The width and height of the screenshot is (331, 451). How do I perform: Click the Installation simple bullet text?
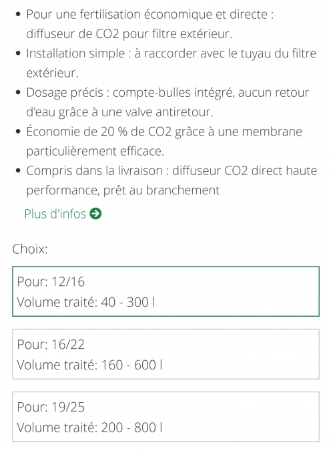[172, 63]
